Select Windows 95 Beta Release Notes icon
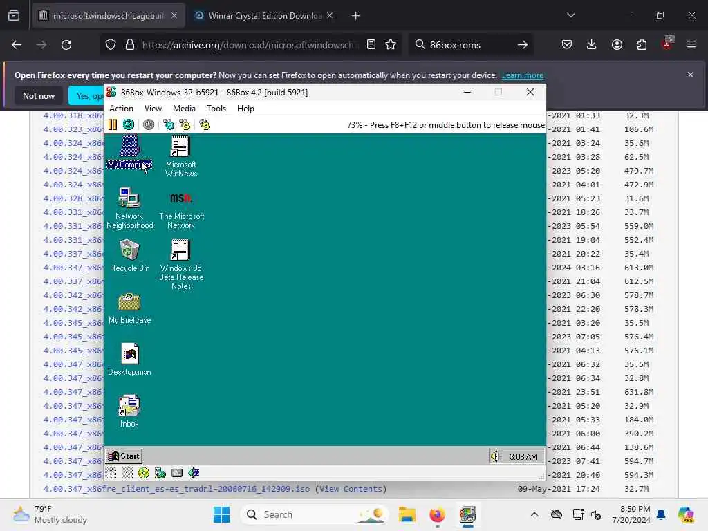 click(x=180, y=264)
